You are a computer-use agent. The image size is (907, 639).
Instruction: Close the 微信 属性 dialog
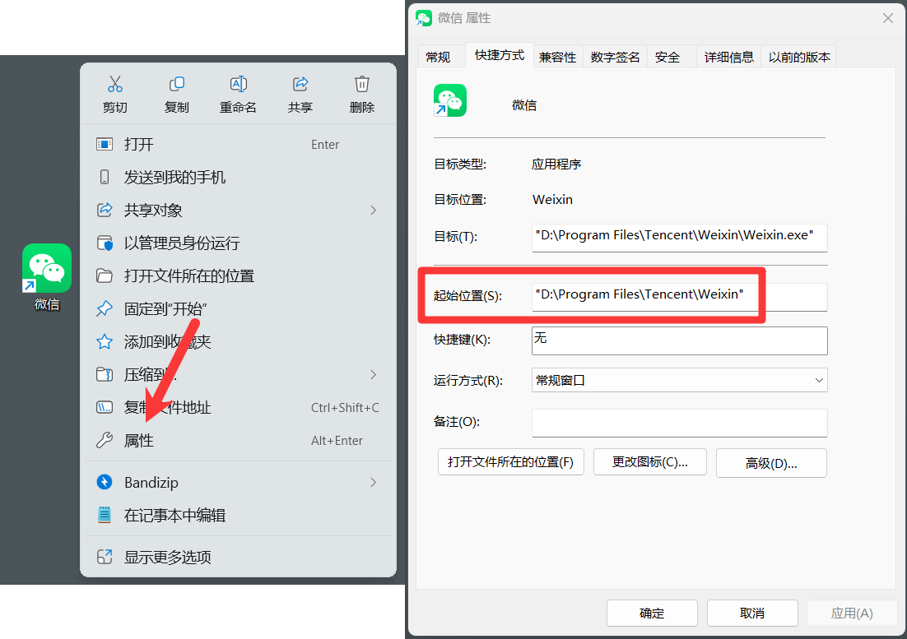[x=888, y=18]
